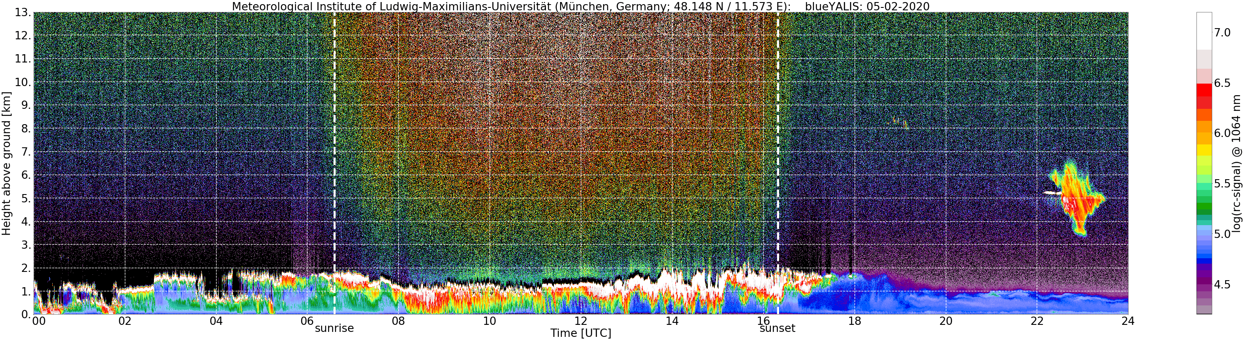Click the time axis tick label 12
Image resolution: width=1245 pixels, height=341 pixels.
point(581,321)
